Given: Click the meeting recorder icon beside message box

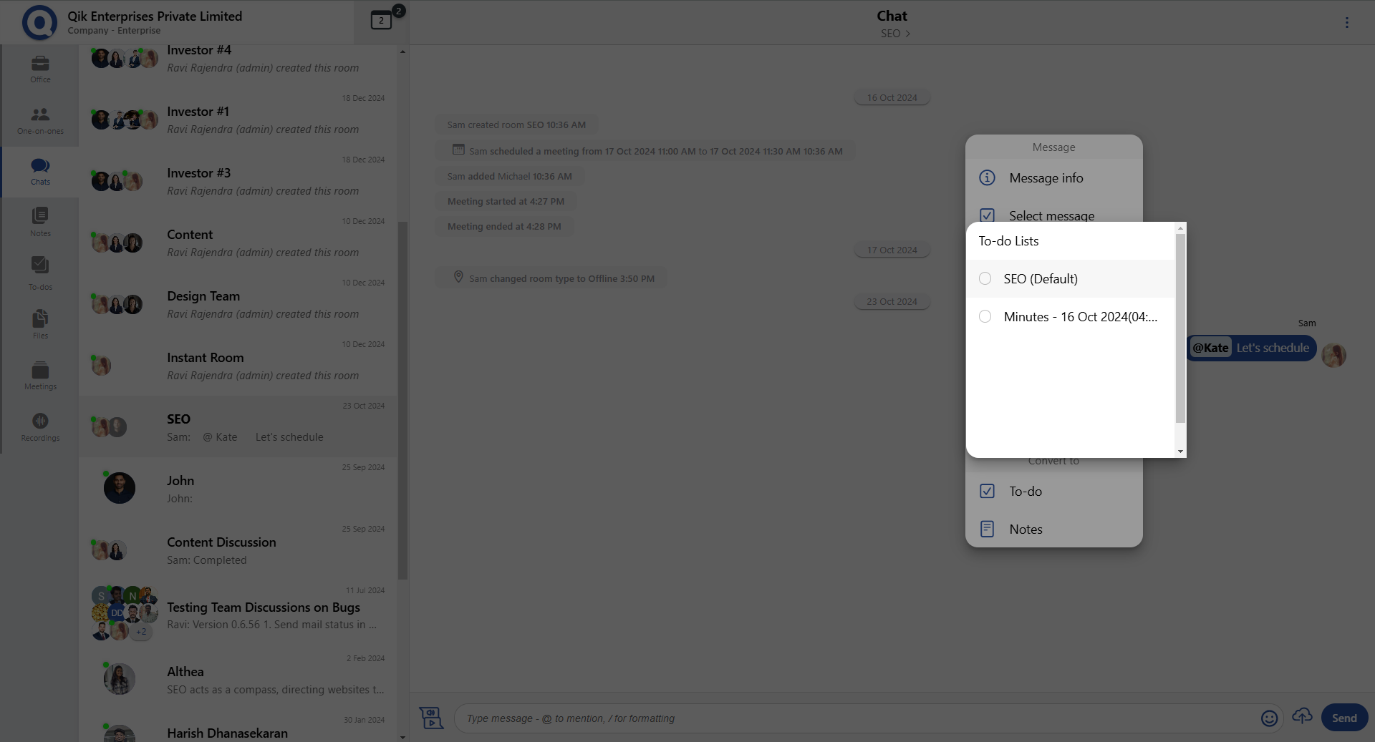Looking at the screenshot, I should (431, 718).
